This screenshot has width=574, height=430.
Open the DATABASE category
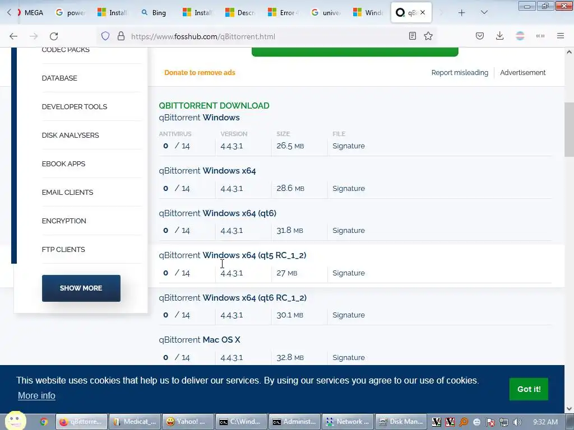(59, 78)
